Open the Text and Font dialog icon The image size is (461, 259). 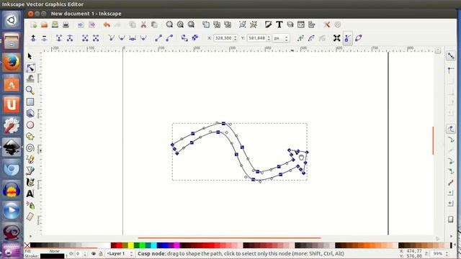click(279, 24)
